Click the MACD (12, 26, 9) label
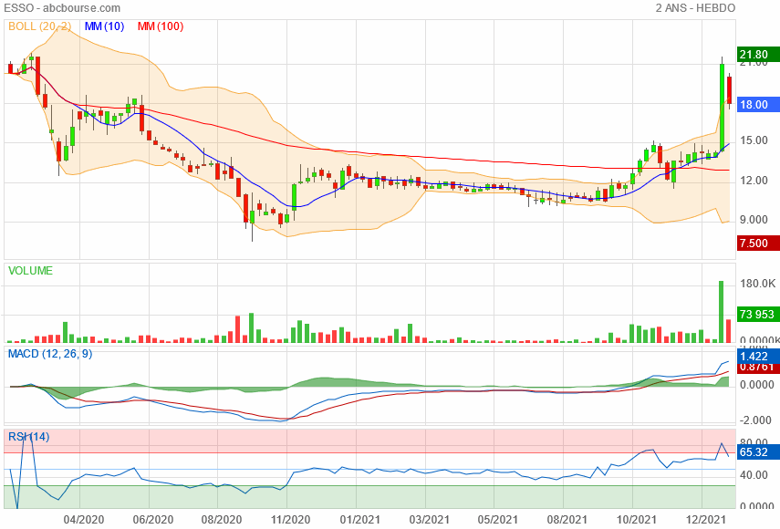 click(x=50, y=354)
